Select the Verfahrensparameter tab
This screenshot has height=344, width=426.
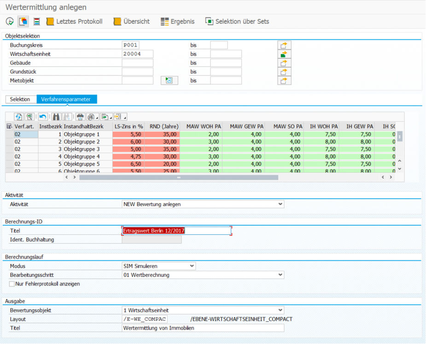coord(67,99)
